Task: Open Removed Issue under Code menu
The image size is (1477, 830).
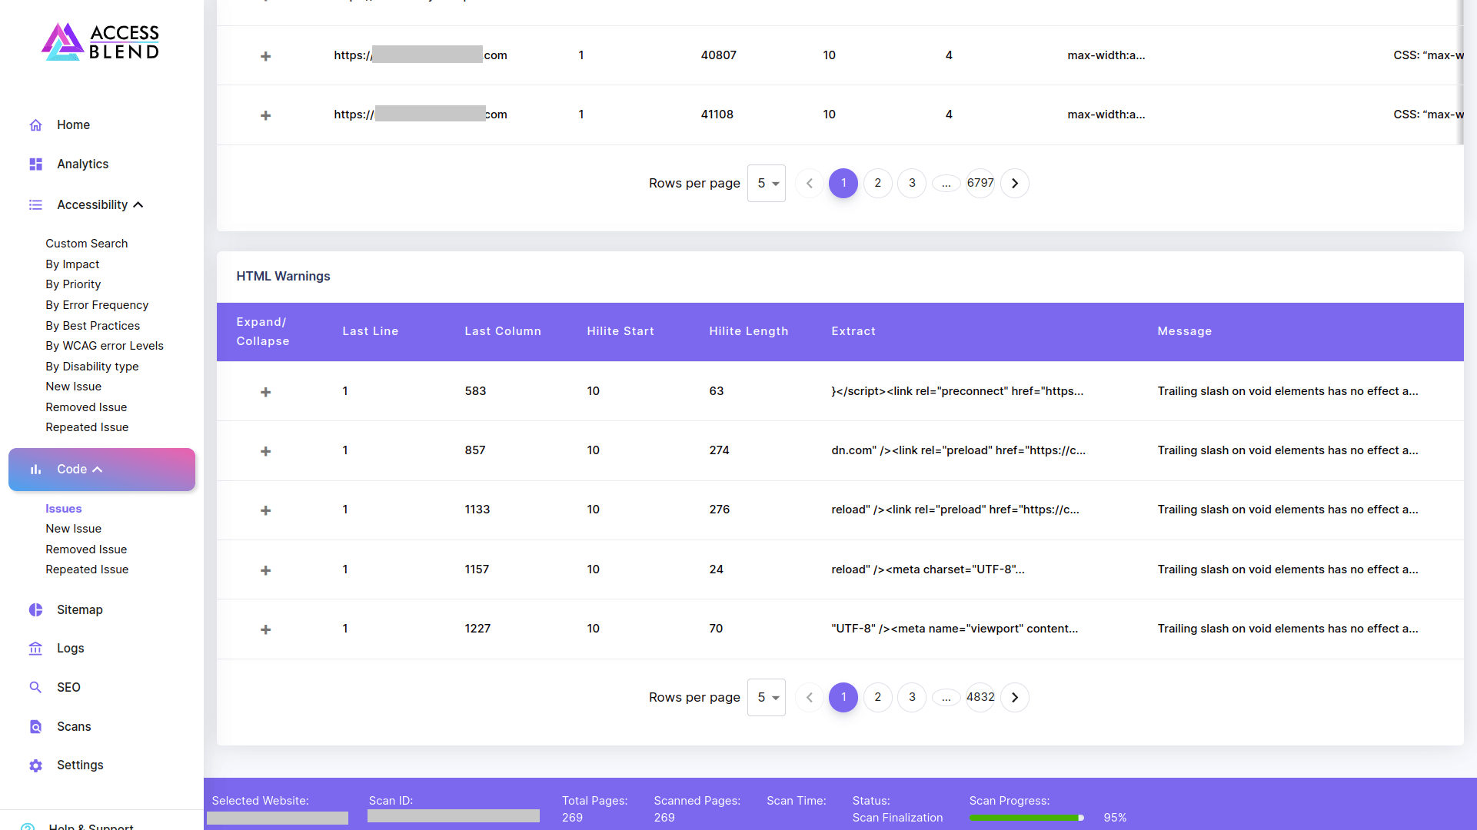Action: [x=86, y=549]
